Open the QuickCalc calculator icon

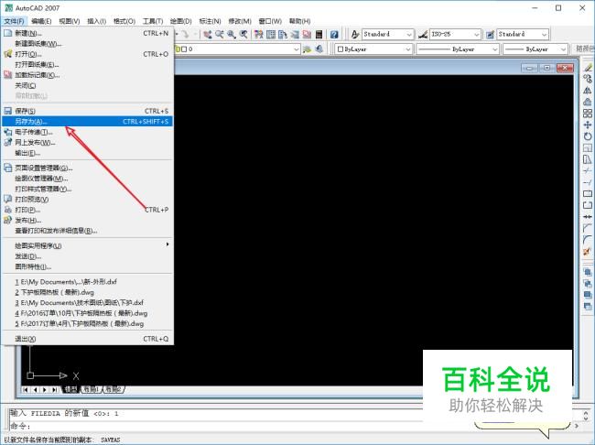click(319, 35)
